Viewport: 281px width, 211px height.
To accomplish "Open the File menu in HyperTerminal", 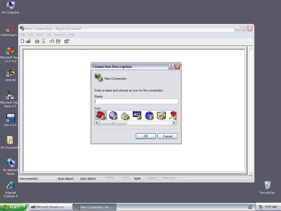I will pos(23,35).
